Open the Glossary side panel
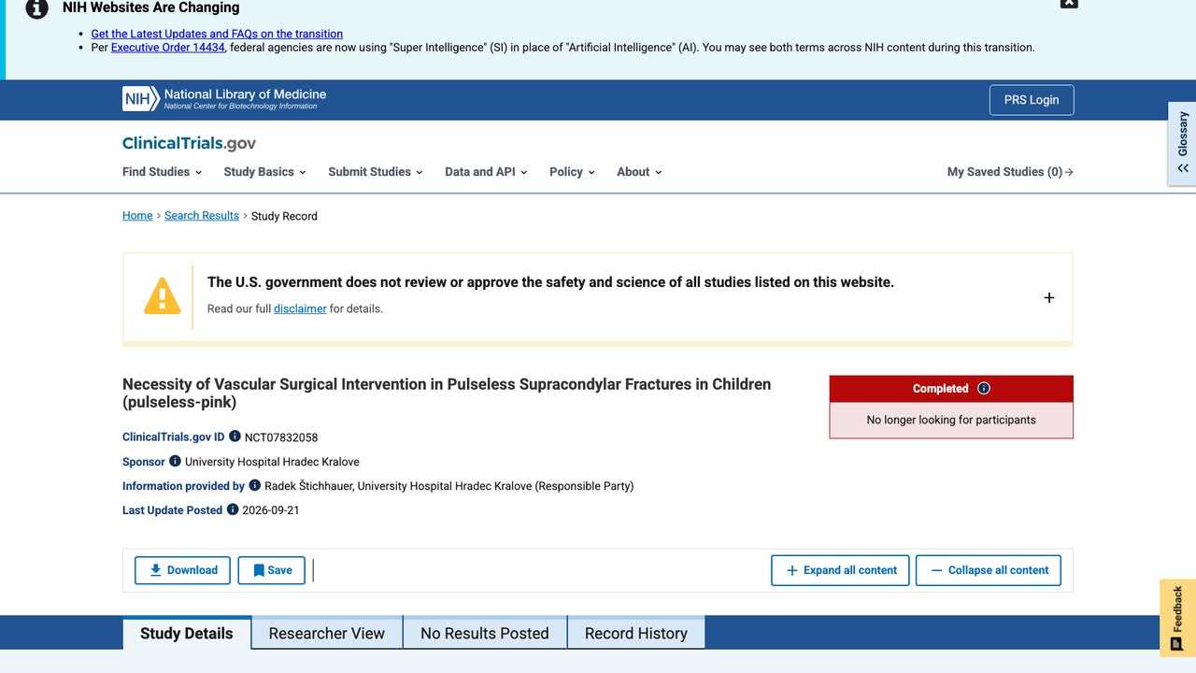This screenshot has height=673, width=1196. [1183, 143]
